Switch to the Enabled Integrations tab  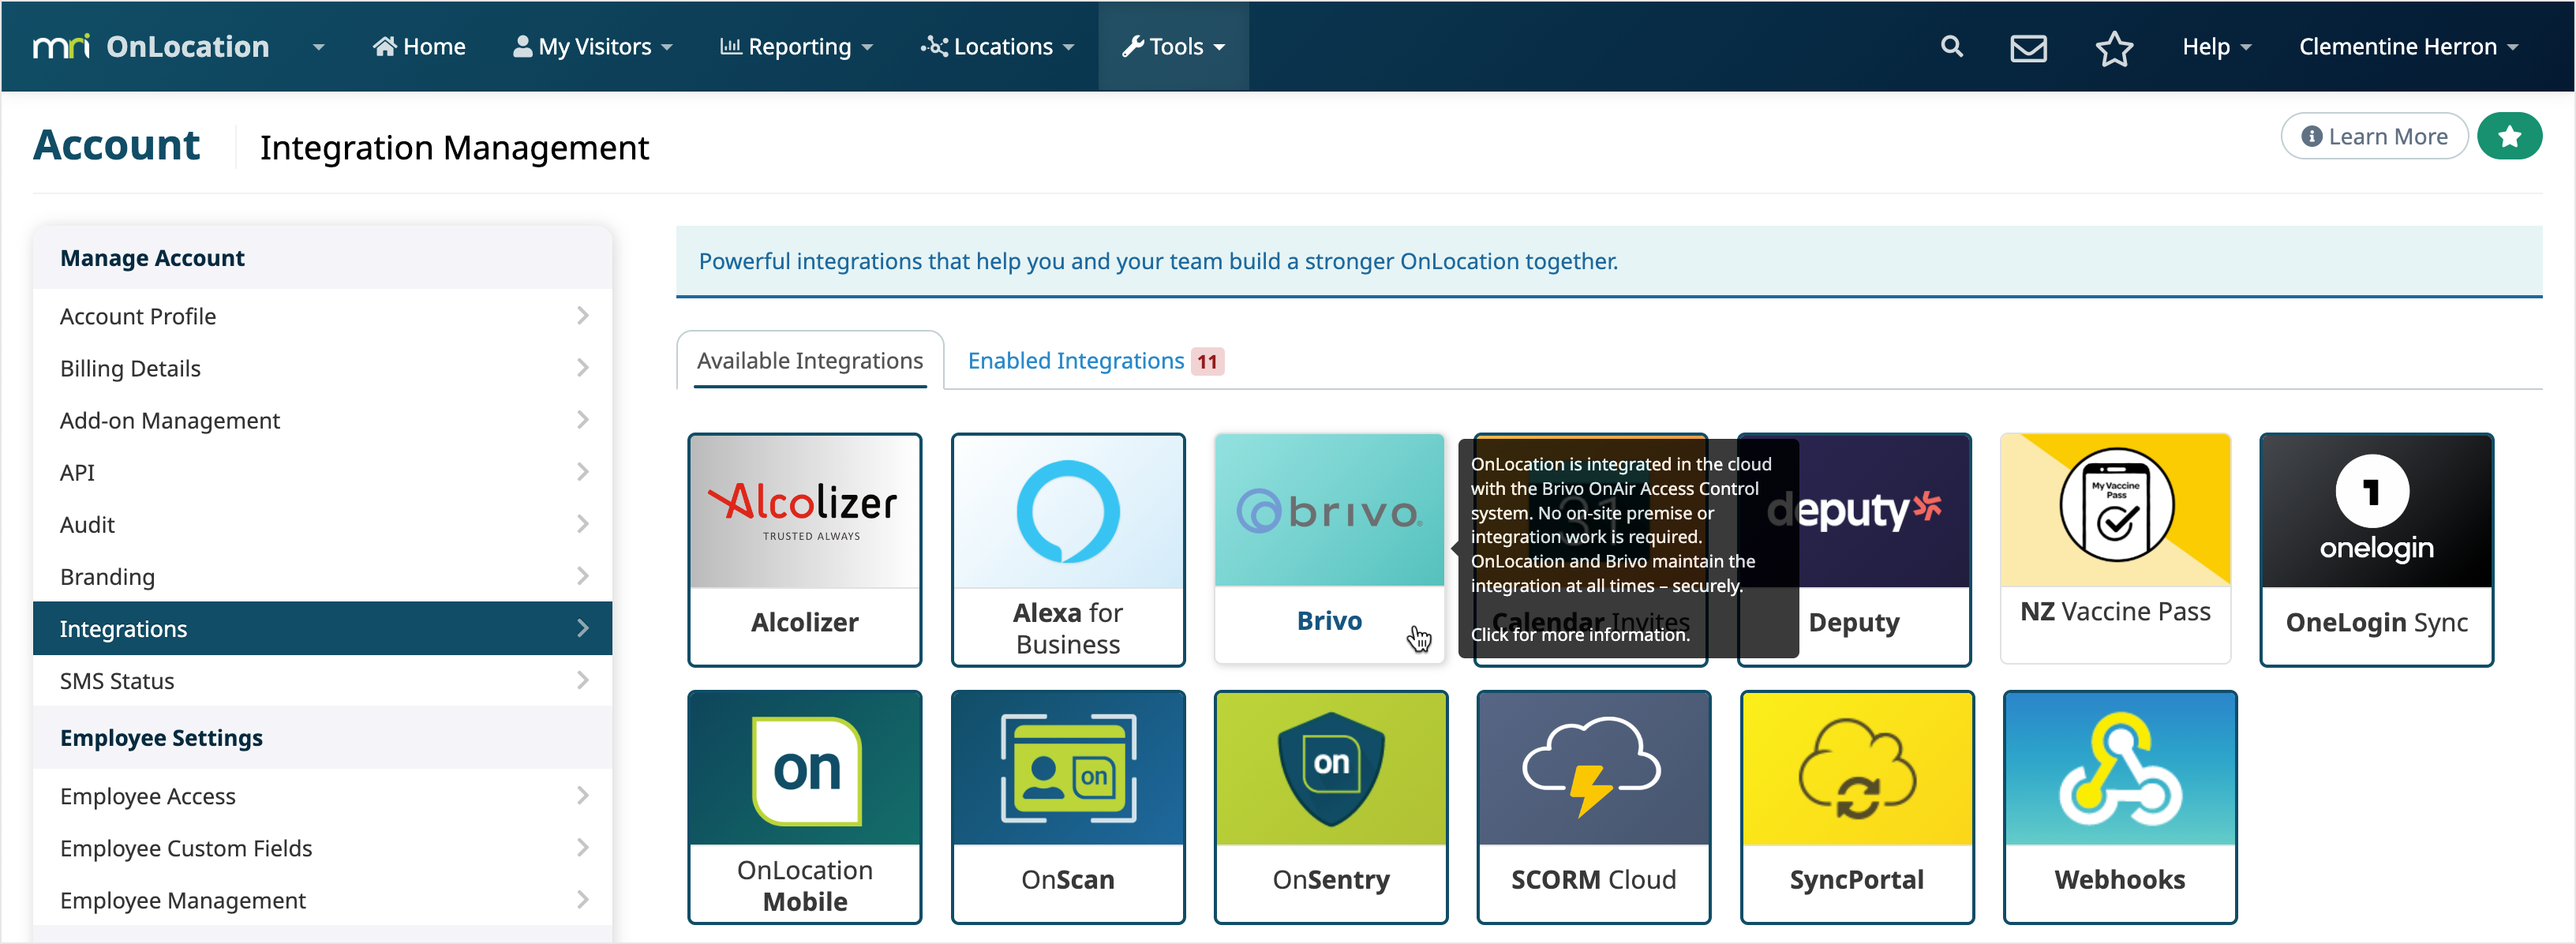coord(1095,361)
